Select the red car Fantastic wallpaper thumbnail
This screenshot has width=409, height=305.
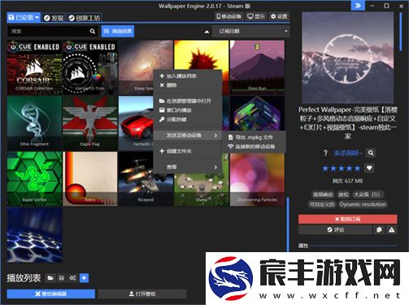[x=136, y=123]
